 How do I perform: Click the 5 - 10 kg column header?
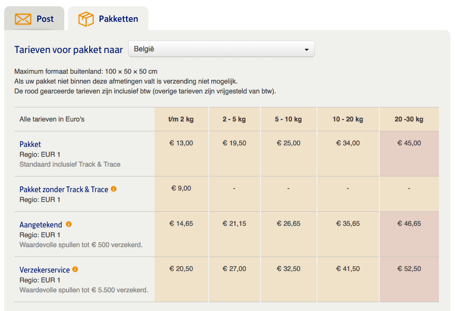288,119
